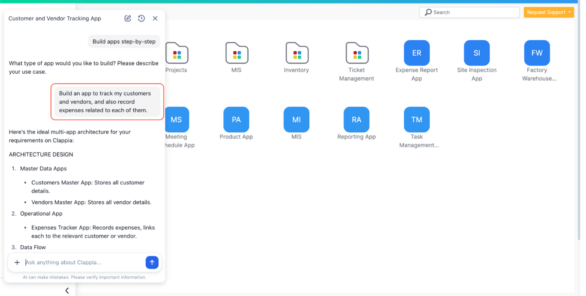Image resolution: width=586 pixels, height=296 pixels.
Task: Click the Data Flow list item
Action: click(33, 247)
